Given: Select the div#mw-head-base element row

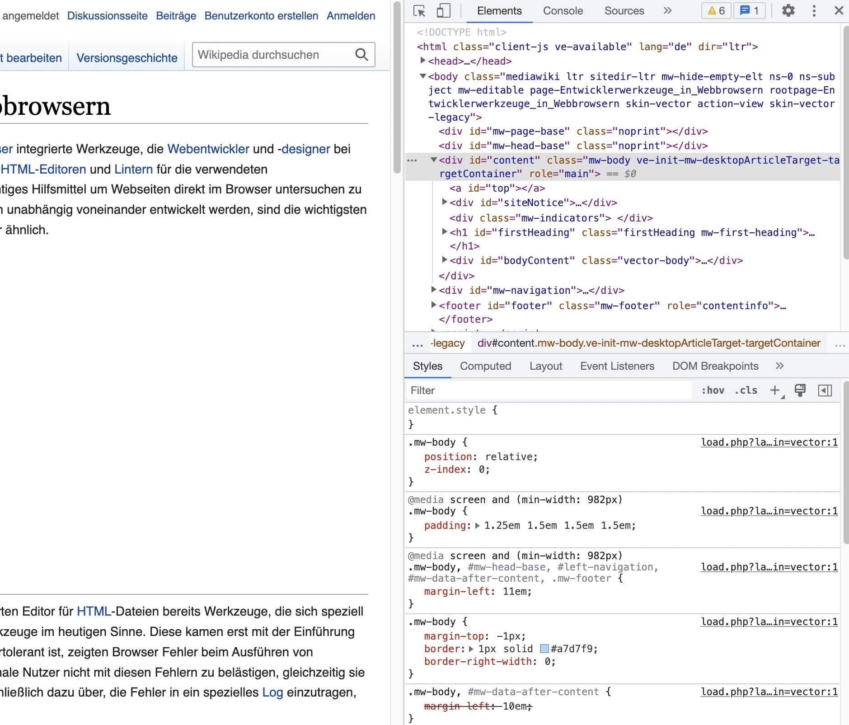Looking at the screenshot, I should pos(623,146).
